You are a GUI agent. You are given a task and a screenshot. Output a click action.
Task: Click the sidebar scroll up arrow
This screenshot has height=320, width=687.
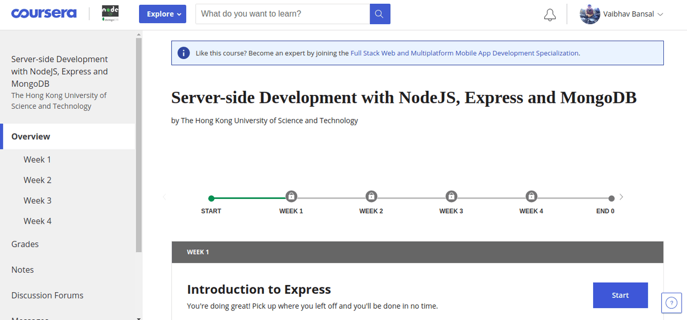point(139,34)
